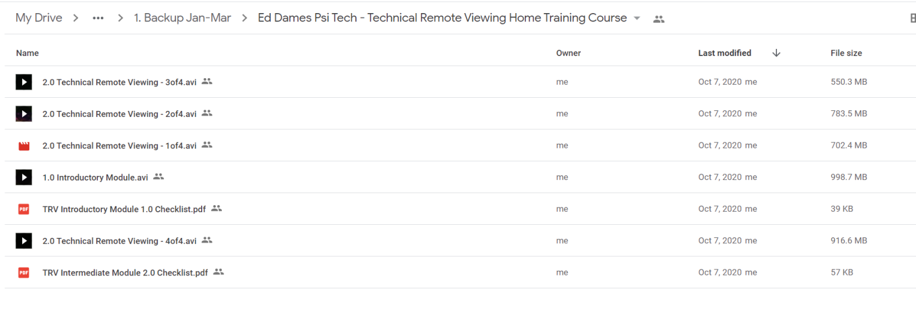This screenshot has width=916, height=313.
Task: Expand hidden breadcrumb folders ellipsis
Action: pos(98,18)
